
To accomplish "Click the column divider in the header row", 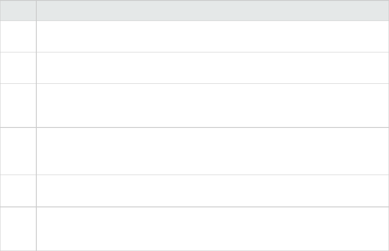I will coord(36,10).
